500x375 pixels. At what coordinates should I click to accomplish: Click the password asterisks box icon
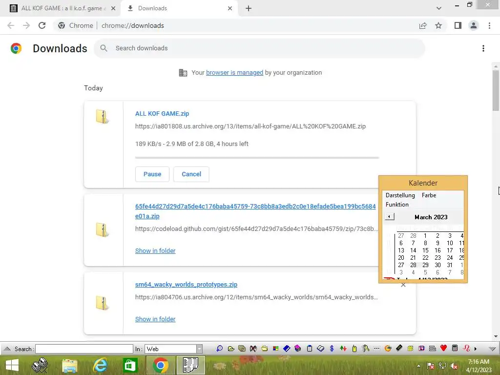(x=376, y=349)
